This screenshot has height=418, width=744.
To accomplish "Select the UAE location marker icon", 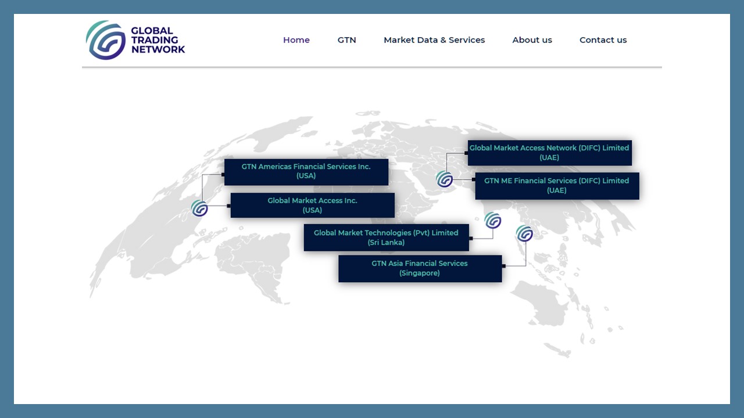I will pos(445,179).
